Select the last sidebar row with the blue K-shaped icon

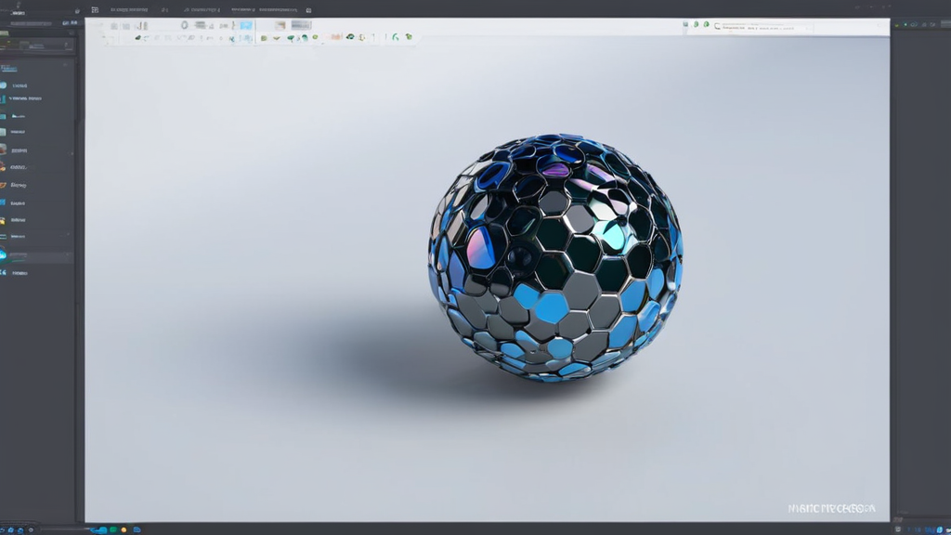(36, 273)
